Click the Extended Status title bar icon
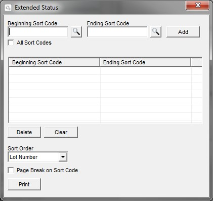Image resolution: width=213 pixels, height=201 pixels. [8, 8]
